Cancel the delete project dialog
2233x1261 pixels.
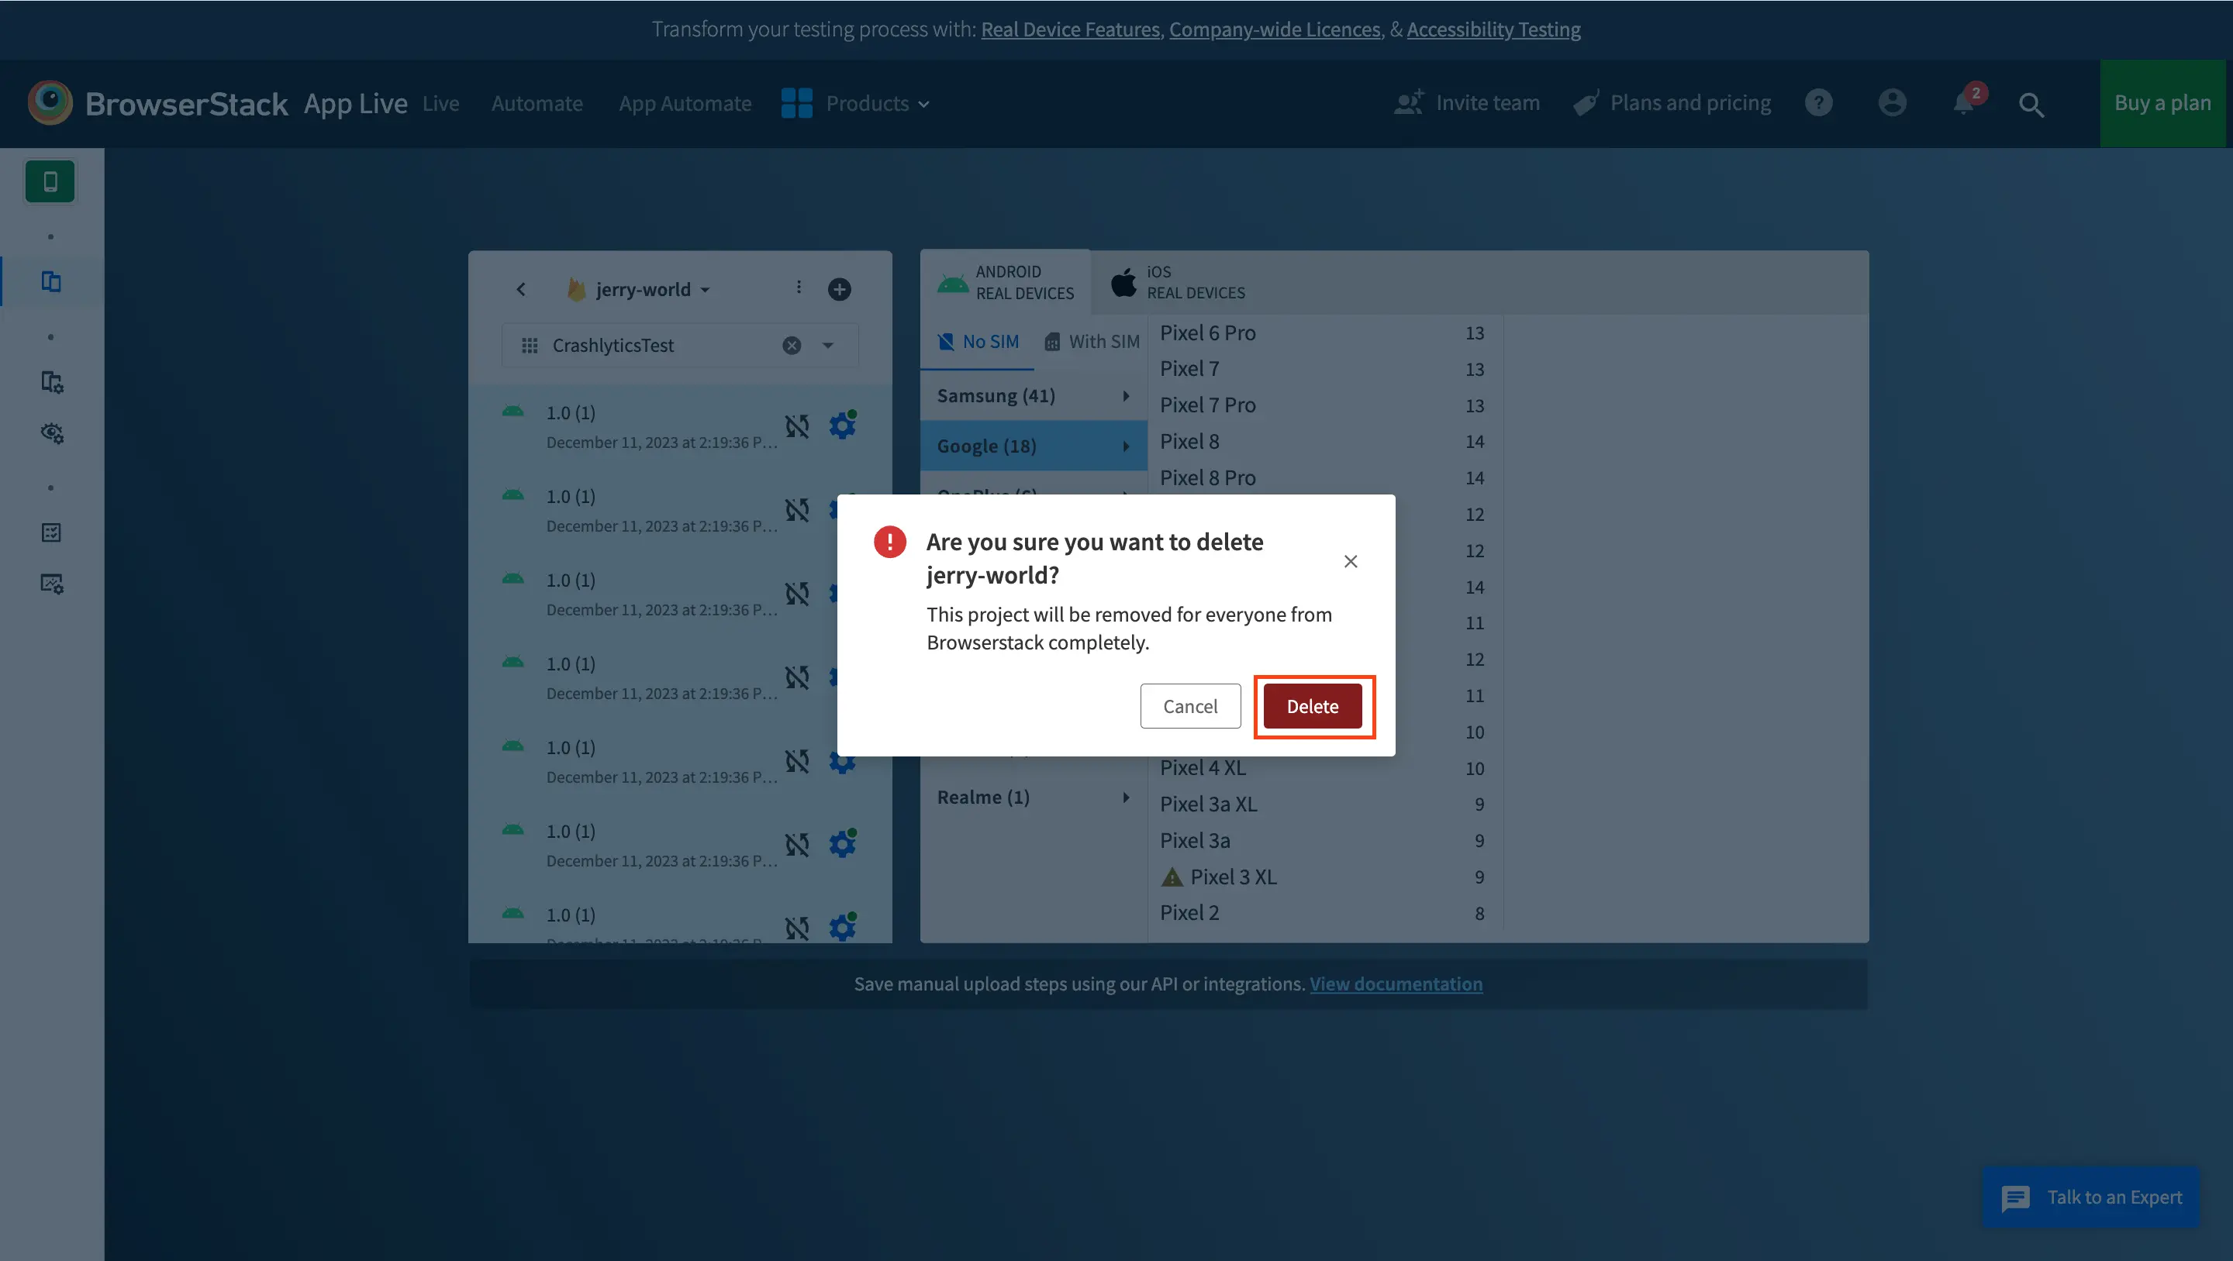pyautogui.click(x=1189, y=706)
